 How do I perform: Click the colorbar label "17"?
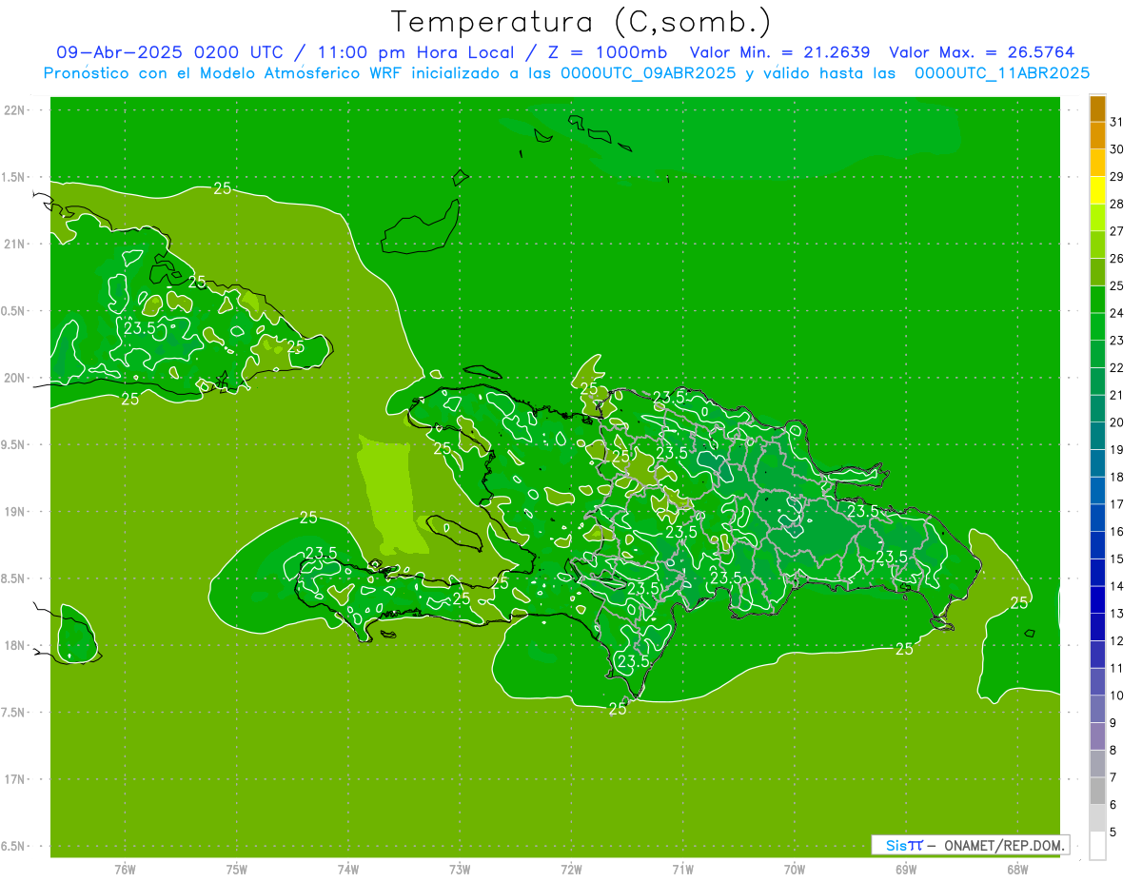1117,504
